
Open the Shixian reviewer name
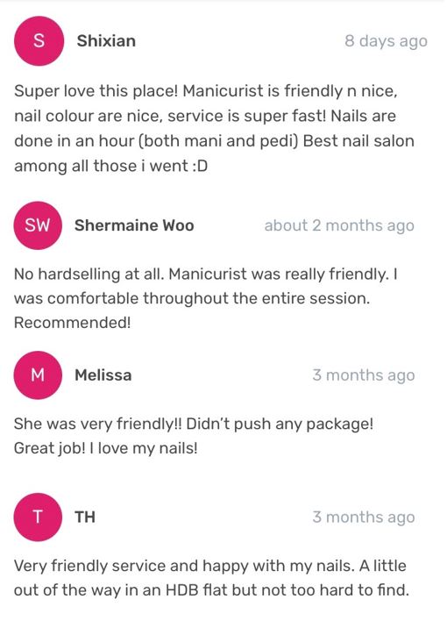click(x=106, y=41)
